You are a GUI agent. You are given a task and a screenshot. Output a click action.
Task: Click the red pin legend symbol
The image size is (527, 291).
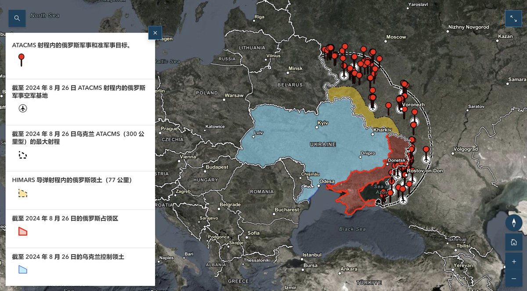pyautogui.click(x=21, y=60)
